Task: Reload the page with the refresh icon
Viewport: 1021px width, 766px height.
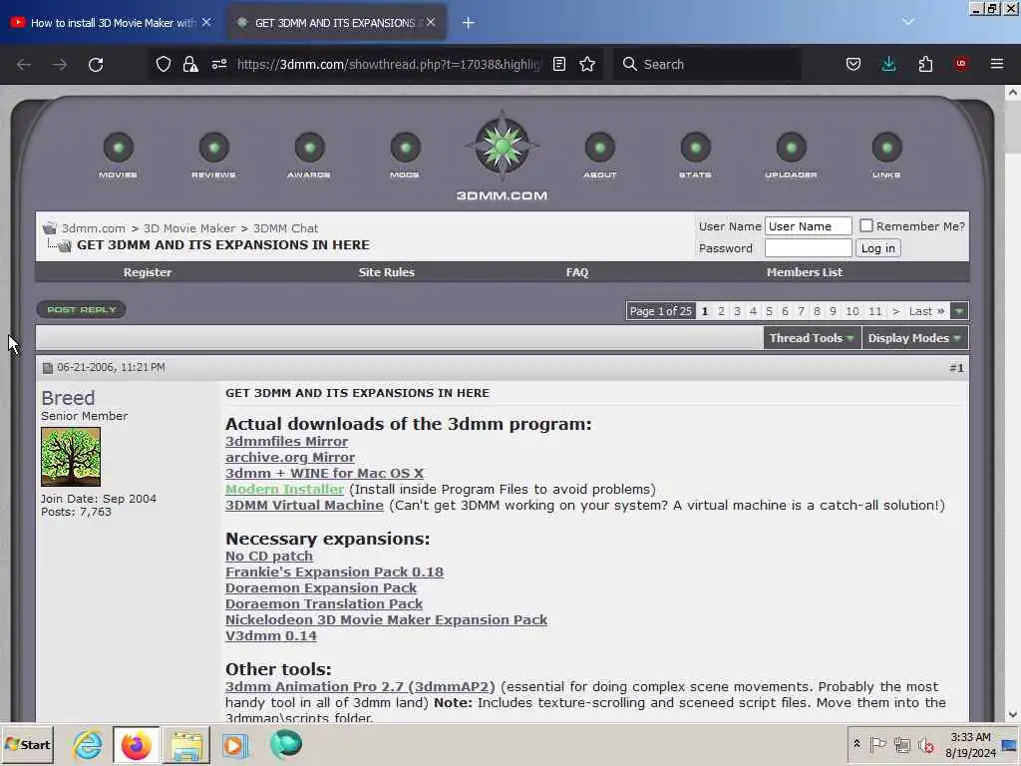Action: 96,64
